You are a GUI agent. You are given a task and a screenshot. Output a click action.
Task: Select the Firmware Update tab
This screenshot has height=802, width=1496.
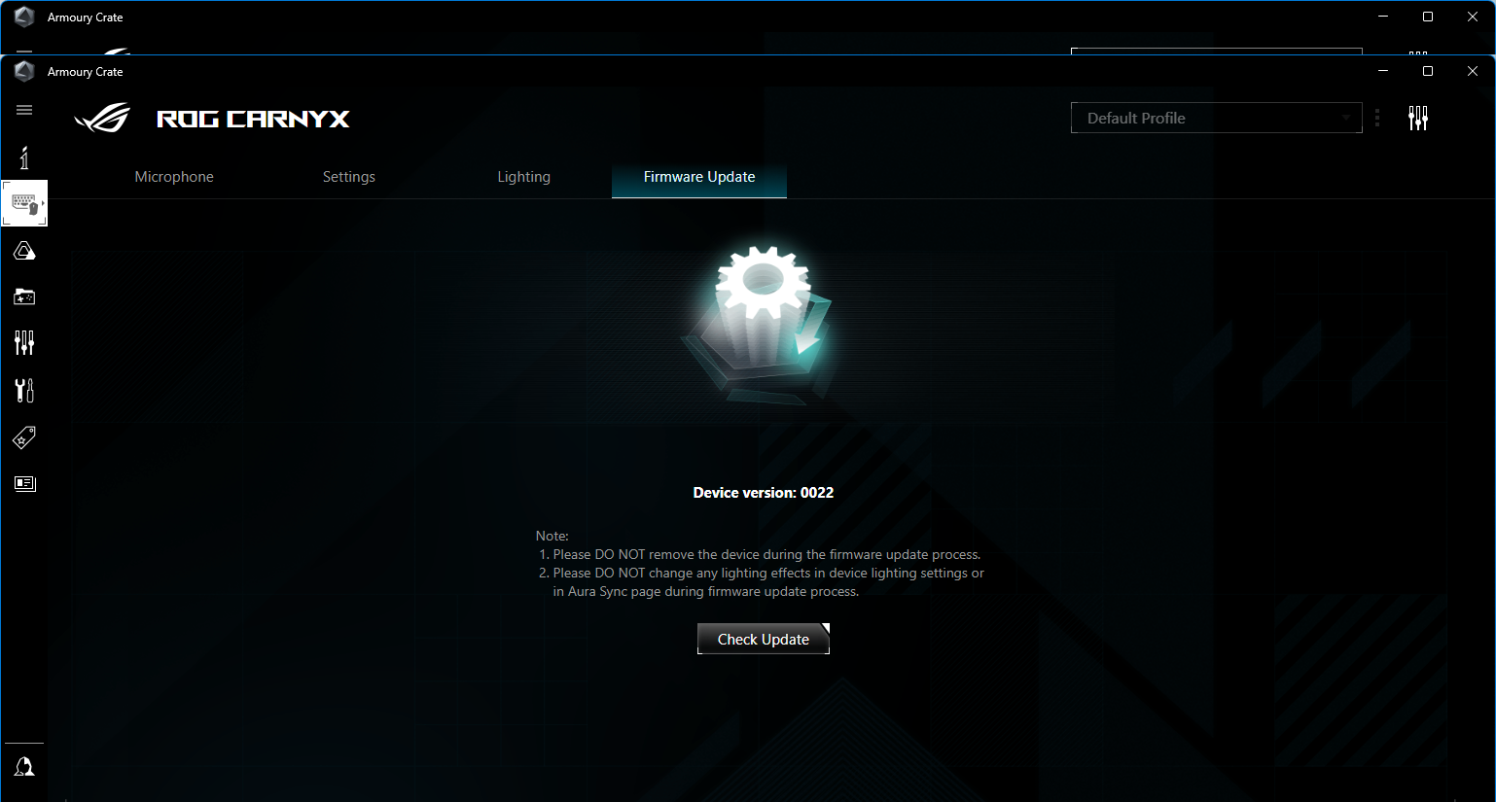coord(699,177)
